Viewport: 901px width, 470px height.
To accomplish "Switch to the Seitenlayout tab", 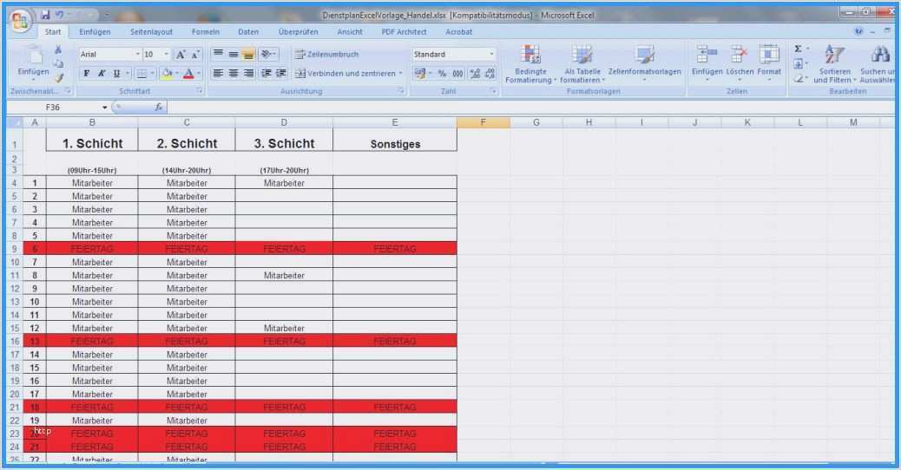I will click(x=151, y=32).
